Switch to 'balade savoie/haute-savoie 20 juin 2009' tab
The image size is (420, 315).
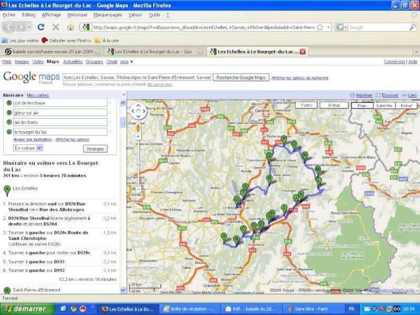53,51
